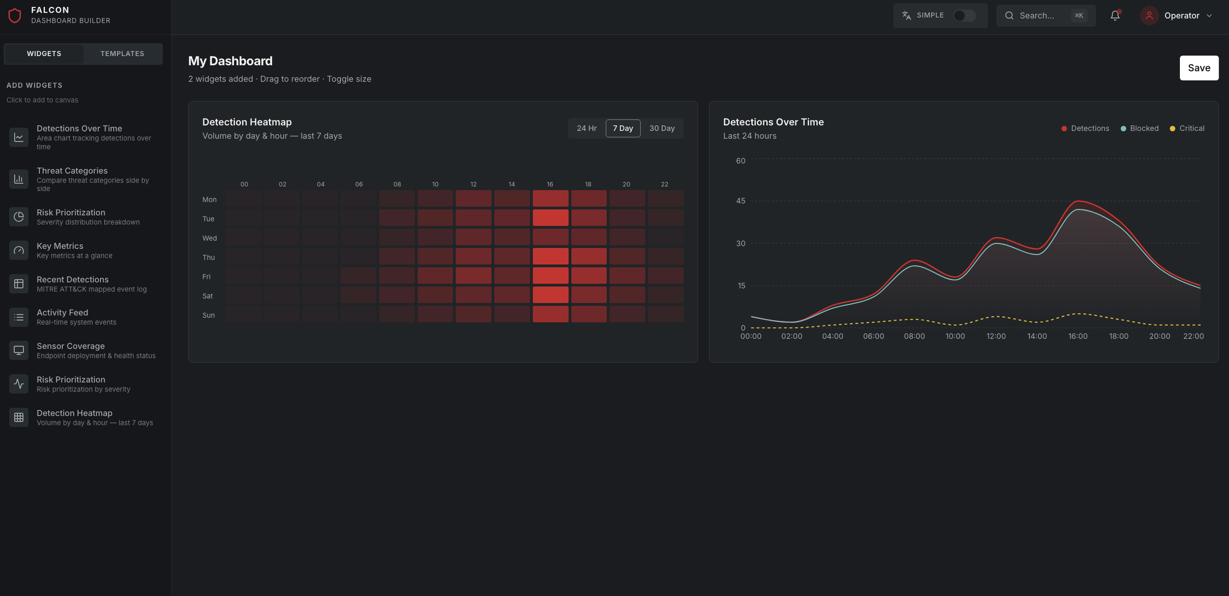The height and width of the screenshot is (596, 1229).
Task: Open the notifications bell
Action: click(1114, 16)
